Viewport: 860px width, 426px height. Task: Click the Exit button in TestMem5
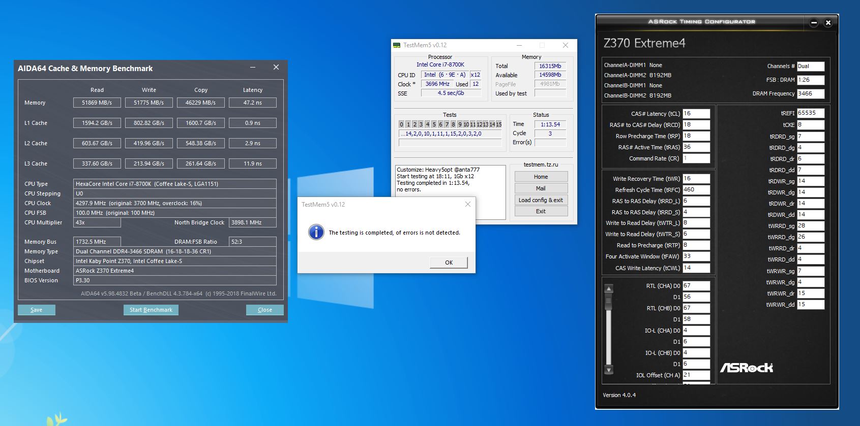tap(541, 211)
